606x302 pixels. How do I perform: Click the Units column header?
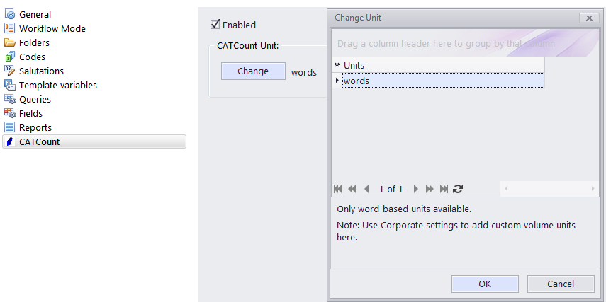click(x=443, y=65)
